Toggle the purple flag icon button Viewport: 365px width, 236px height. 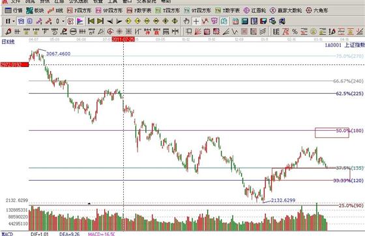[80, 21]
